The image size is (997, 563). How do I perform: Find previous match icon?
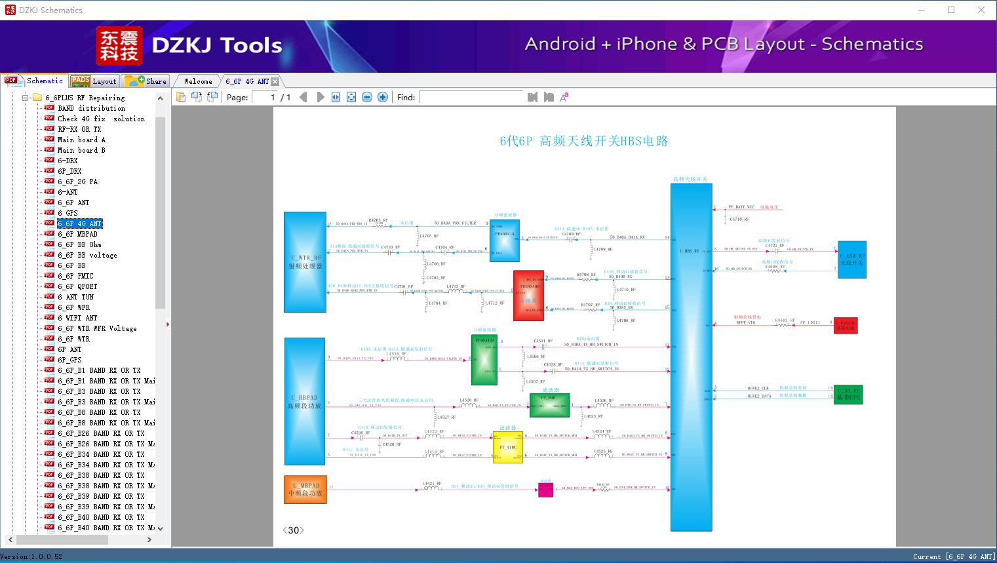[x=532, y=97]
